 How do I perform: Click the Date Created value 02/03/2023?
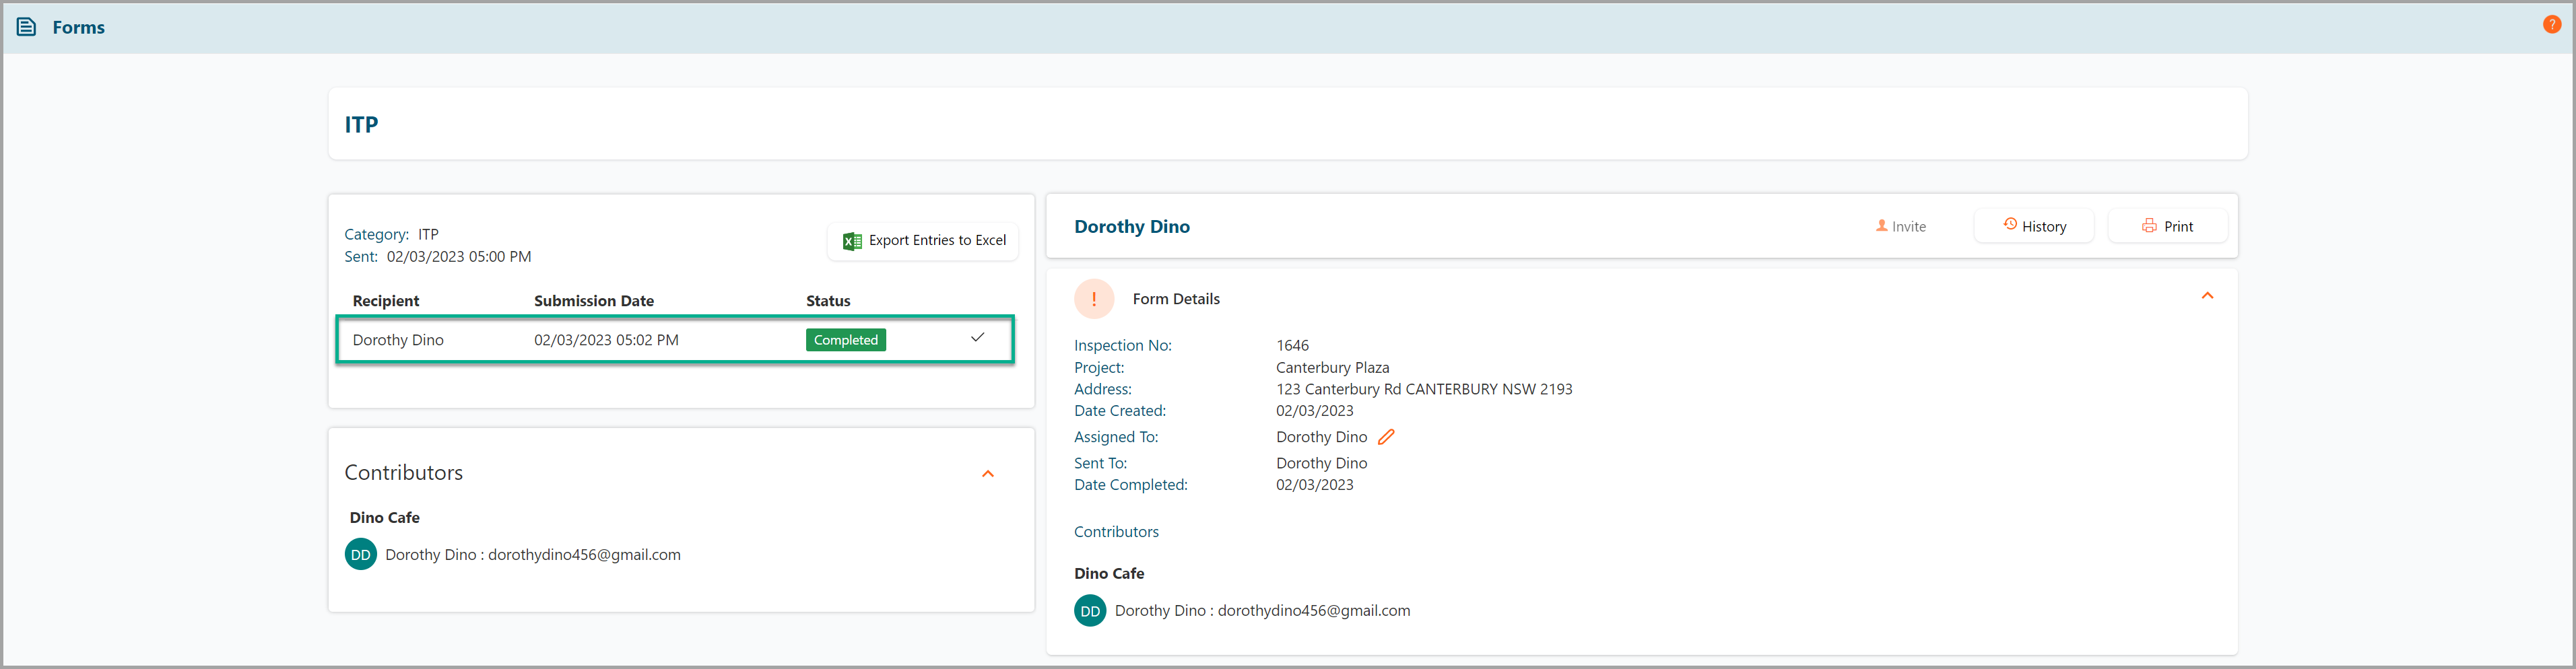(1315, 411)
